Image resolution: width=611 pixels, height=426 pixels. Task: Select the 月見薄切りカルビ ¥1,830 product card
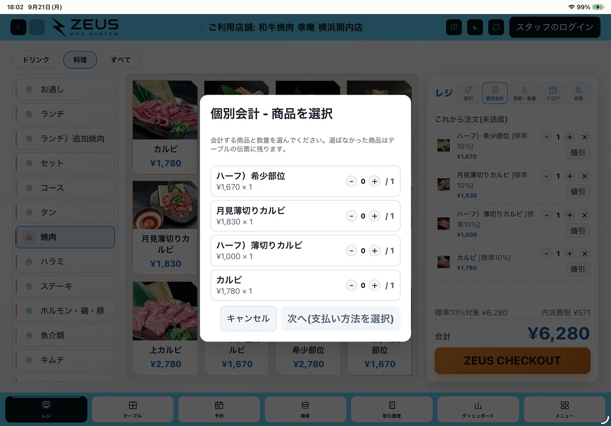pos(165,228)
